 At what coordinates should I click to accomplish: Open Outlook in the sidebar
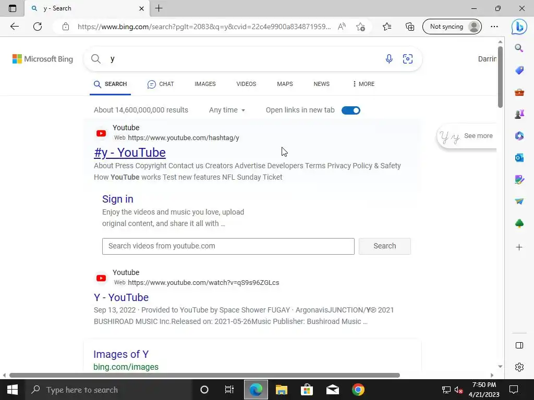[x=519, y=158]
